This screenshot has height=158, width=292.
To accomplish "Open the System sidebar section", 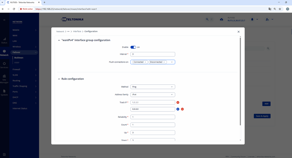I will (x=4, y=92).
